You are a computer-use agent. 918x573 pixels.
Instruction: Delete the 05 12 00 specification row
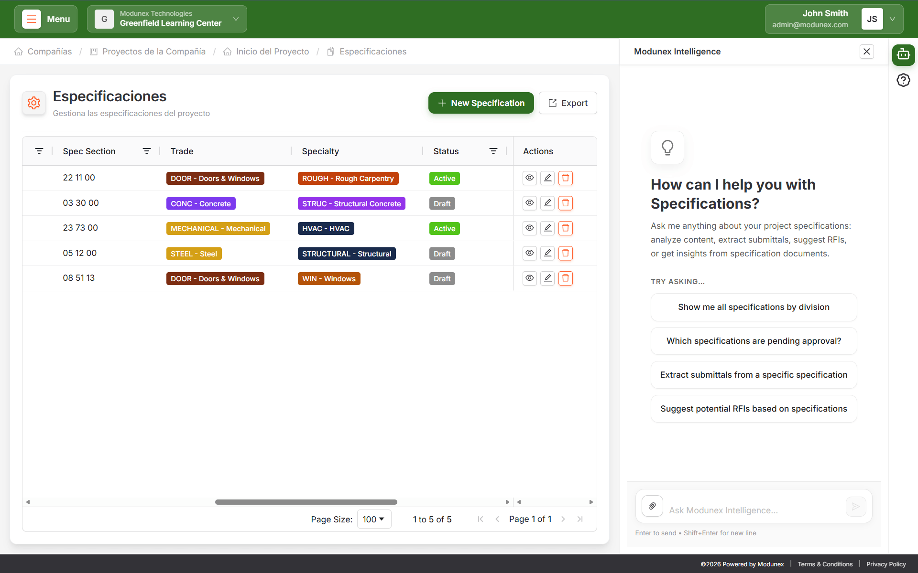point(565,254)
